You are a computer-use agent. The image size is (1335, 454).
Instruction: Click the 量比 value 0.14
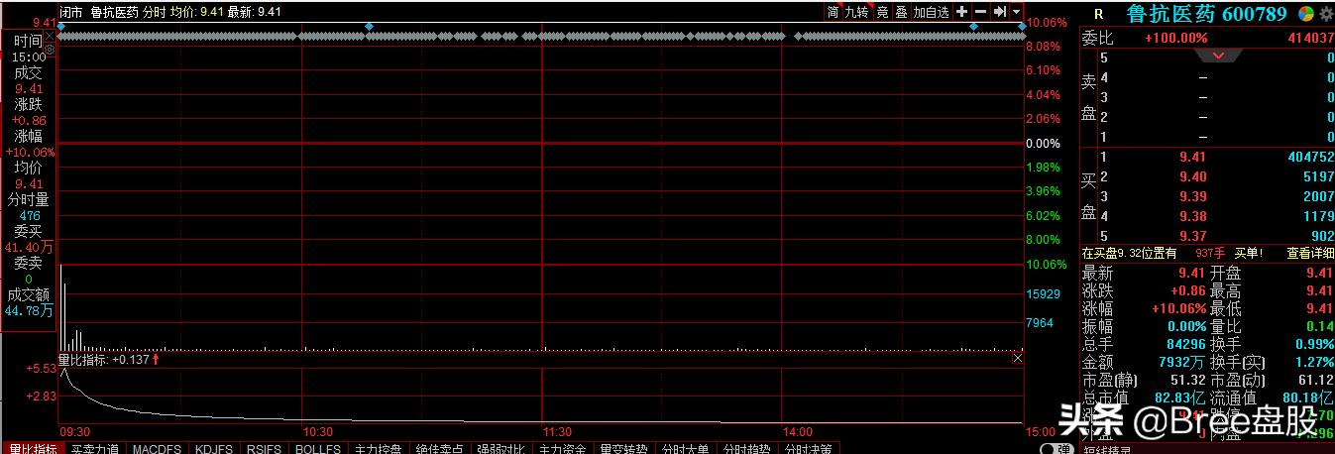(x=1321, y=326)
